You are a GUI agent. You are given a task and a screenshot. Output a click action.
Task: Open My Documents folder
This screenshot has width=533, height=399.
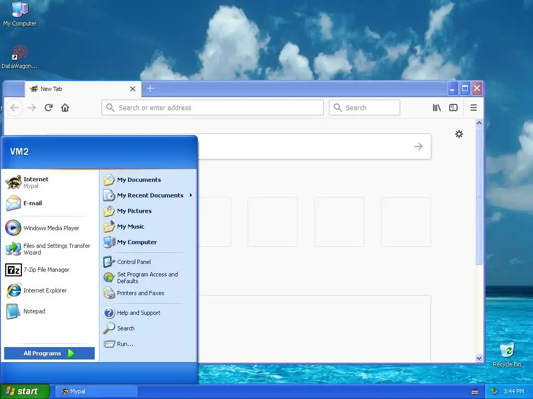point(148,180)
